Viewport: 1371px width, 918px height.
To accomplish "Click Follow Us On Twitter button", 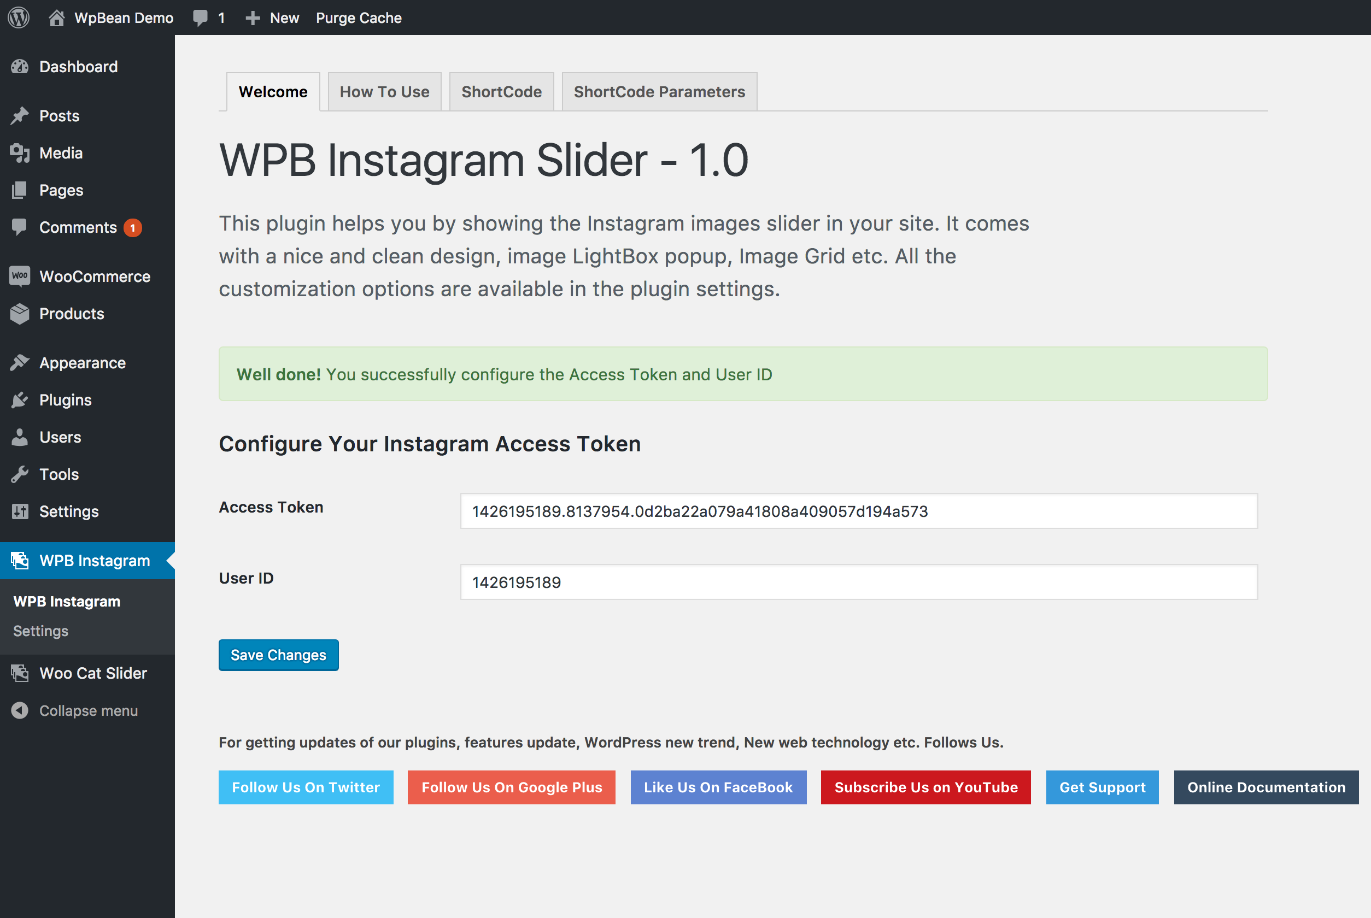I will point(306,787).
